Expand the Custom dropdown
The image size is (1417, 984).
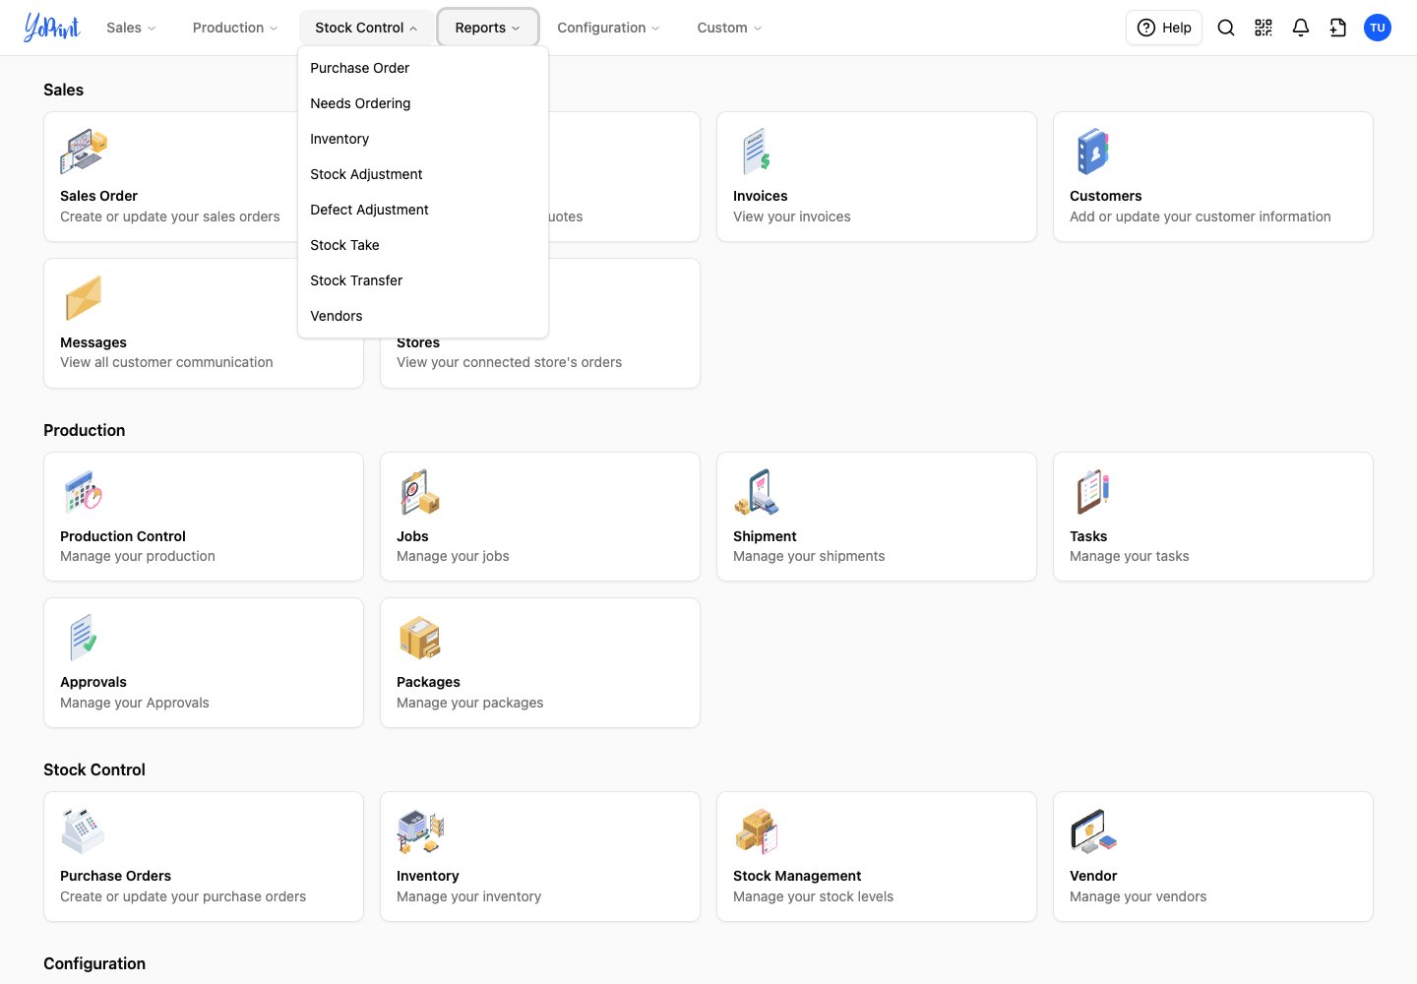729,28
